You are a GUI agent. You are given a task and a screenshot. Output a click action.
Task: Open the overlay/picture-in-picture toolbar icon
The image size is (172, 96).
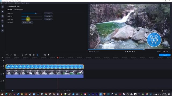(45, 55)
